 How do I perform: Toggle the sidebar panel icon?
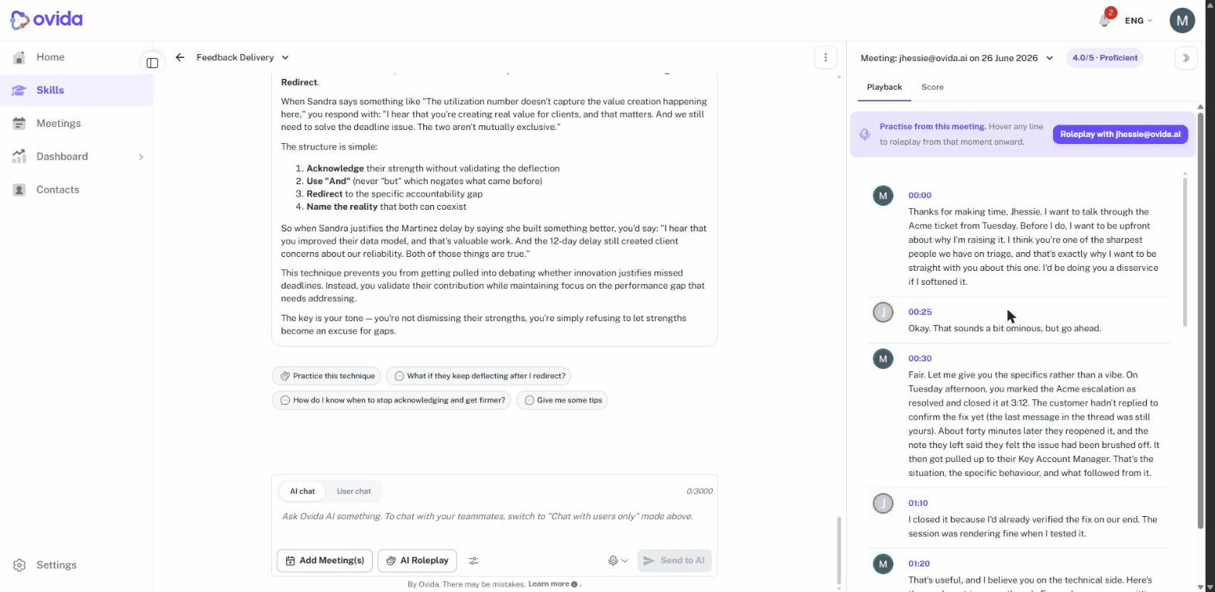point(153,63)
